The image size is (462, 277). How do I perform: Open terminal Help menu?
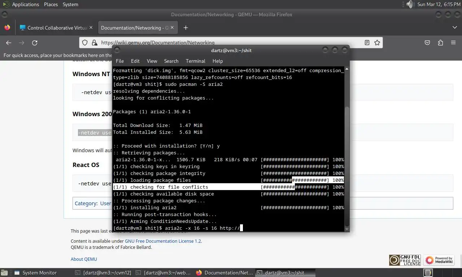(218, 61)
